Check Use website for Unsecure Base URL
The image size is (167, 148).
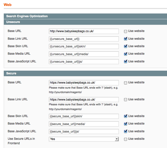pyautogui.click(x=126, y=31)
